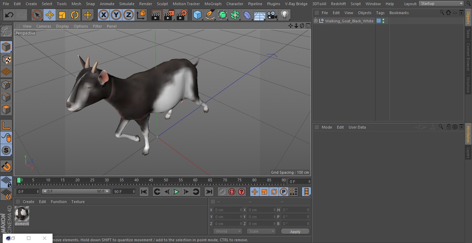Switch to Polygons mode

(x=6, y=110)
